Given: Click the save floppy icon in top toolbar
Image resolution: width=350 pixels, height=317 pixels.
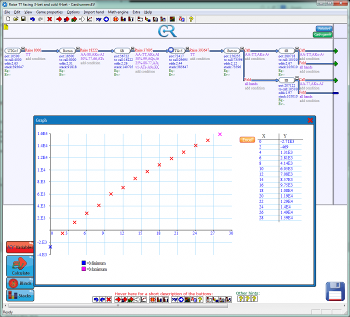Looking at the screenshot, I should coord(23,19).
